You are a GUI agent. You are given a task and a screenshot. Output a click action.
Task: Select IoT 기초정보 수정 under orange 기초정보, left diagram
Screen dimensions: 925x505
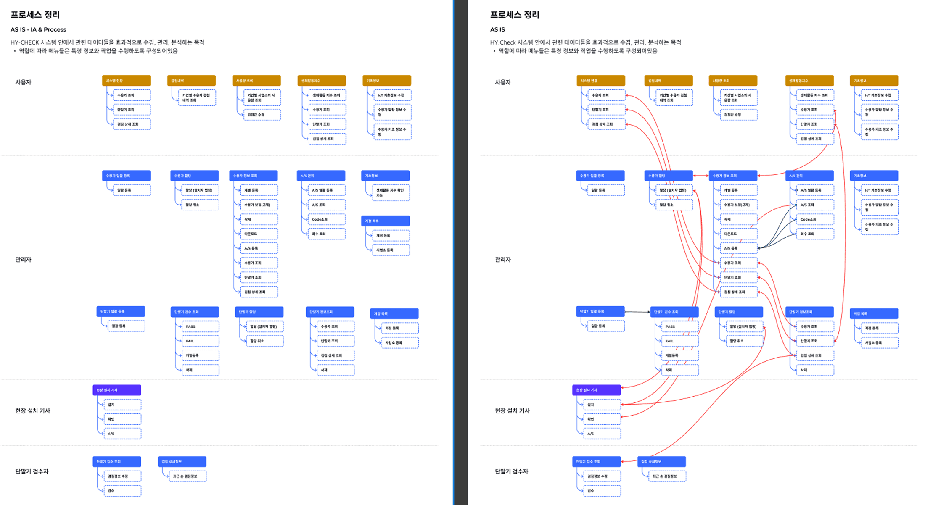(x=392, y=95)
